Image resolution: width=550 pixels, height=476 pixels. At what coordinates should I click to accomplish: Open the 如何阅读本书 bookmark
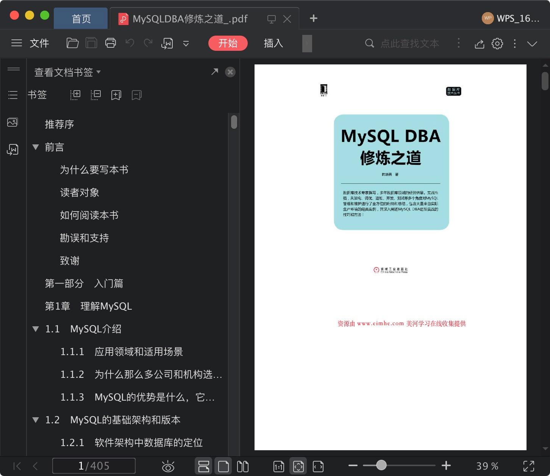[89, 215]
